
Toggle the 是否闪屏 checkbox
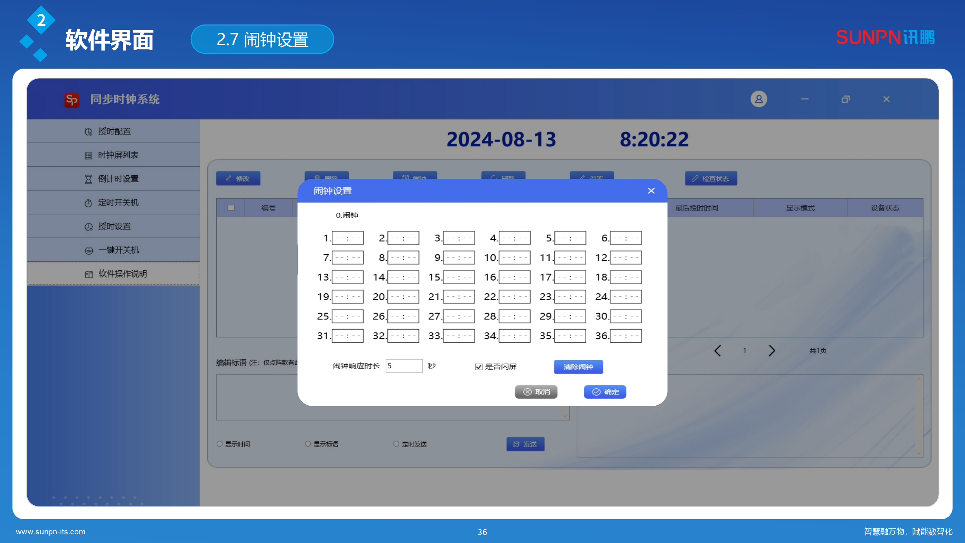coord(479,367)
